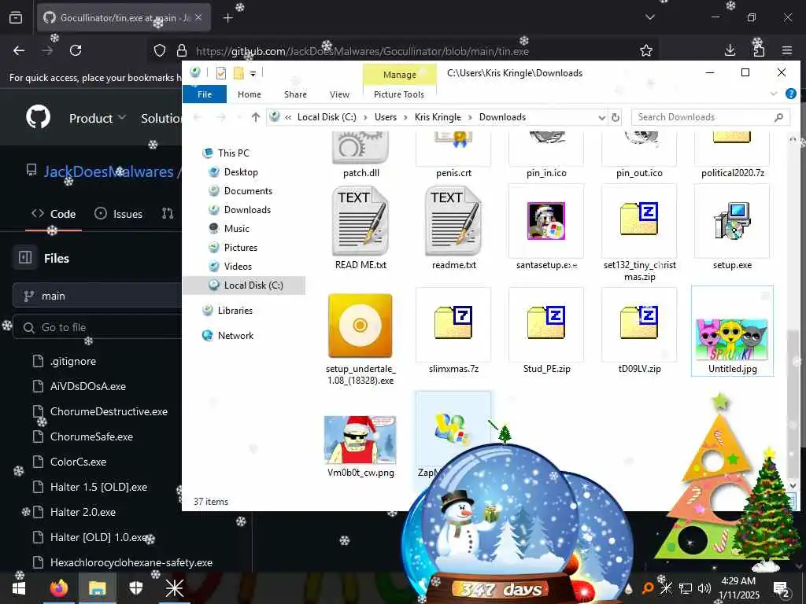Image resolution: width=806 pixels, height=604 pixels.
Task: Select santasetup.exe icon
Action: coord(546,221)
